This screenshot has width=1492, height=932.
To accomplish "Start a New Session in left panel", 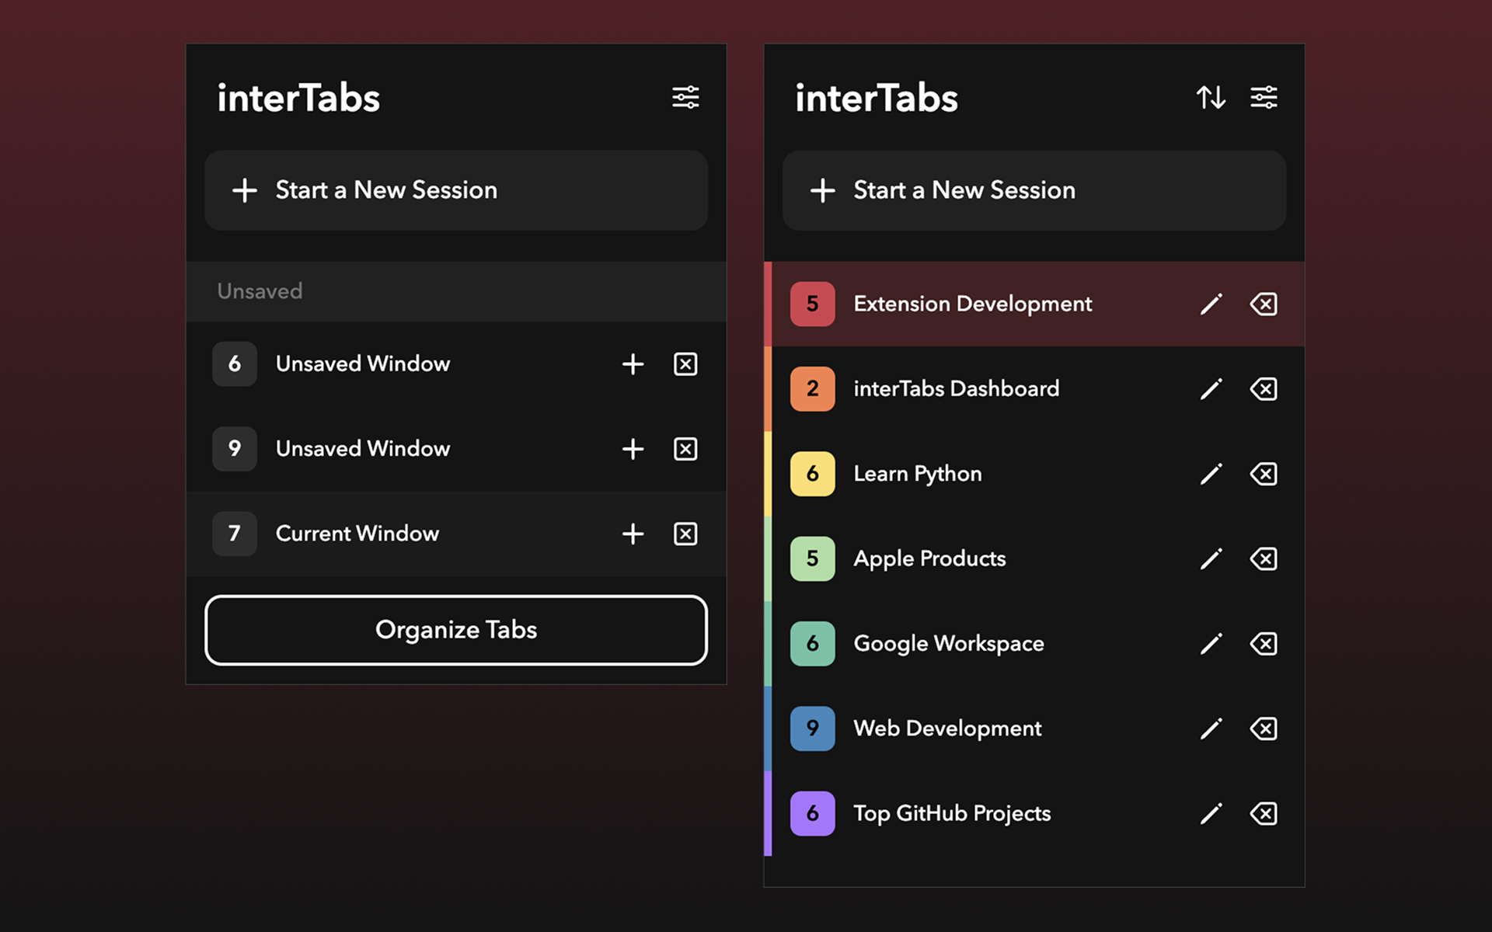I will point(456,190).
